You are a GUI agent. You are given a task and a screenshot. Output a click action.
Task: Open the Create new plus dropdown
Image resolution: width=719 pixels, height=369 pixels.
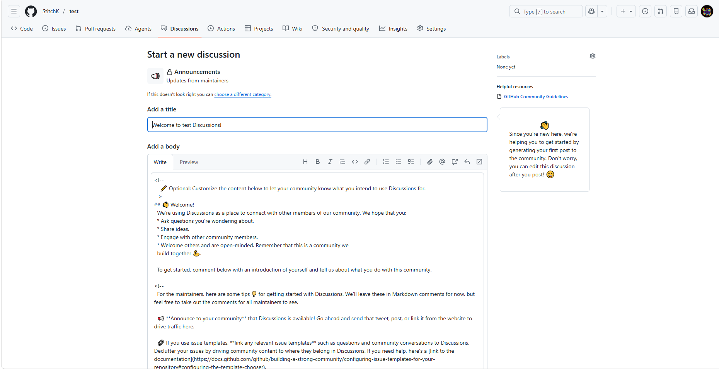626,11
